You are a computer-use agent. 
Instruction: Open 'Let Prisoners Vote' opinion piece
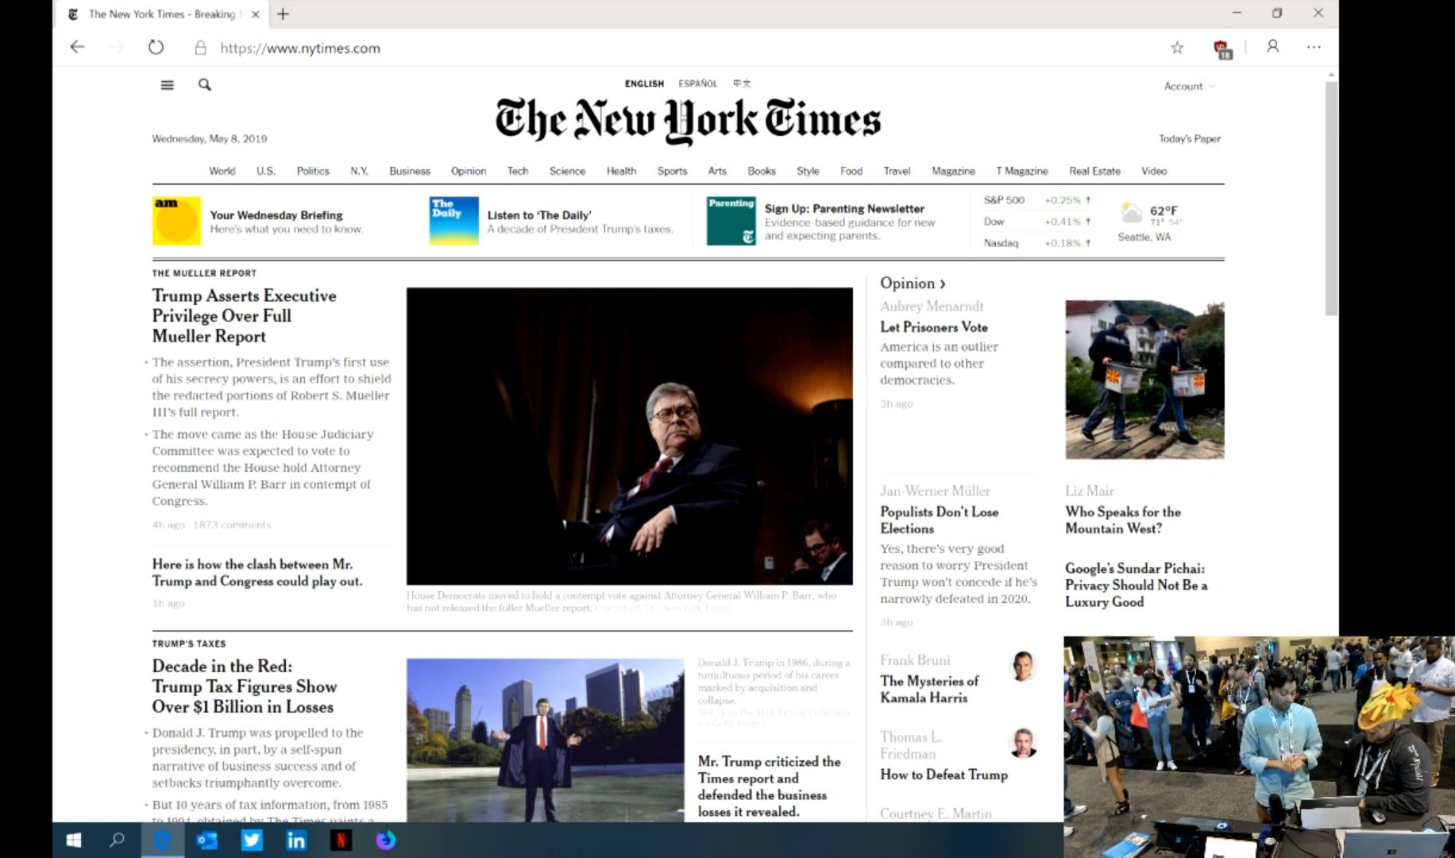tap(934, 327)
